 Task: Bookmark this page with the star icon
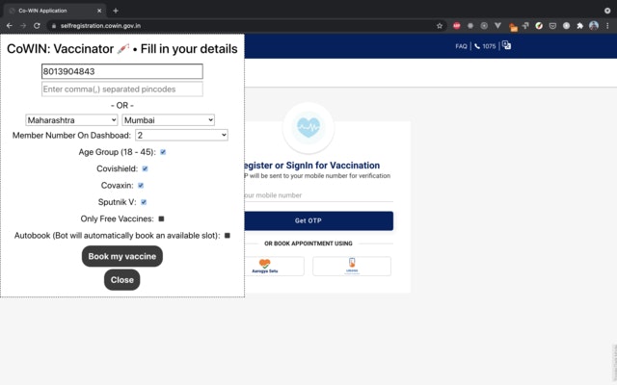pos(440,26)
